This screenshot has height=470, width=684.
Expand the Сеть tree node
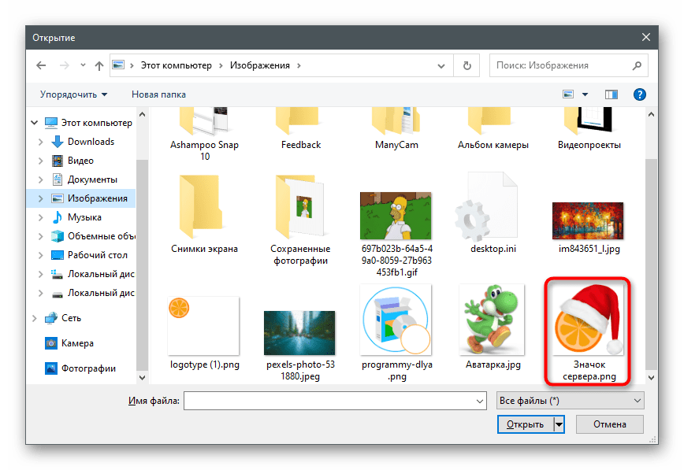[34, 318]
